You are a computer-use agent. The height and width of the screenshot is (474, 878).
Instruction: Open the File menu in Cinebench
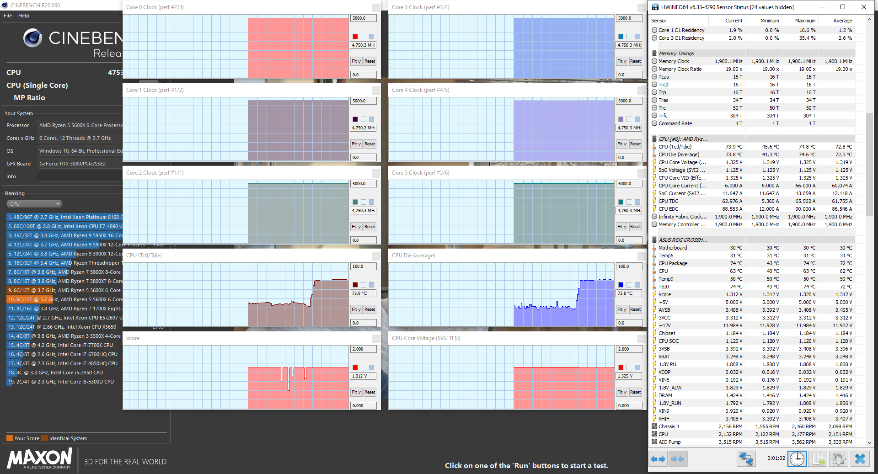8,16
